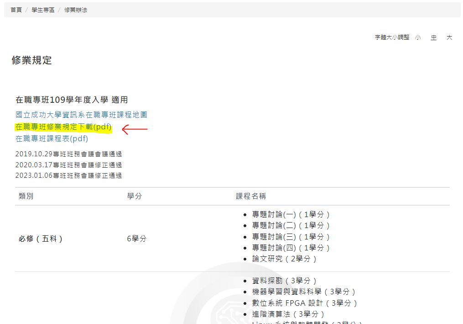The width and height of the screenshot is (463, 324).
Task: Select the 在職專班109學年度入學 適用 heading
Action: [x=72, y=100]
